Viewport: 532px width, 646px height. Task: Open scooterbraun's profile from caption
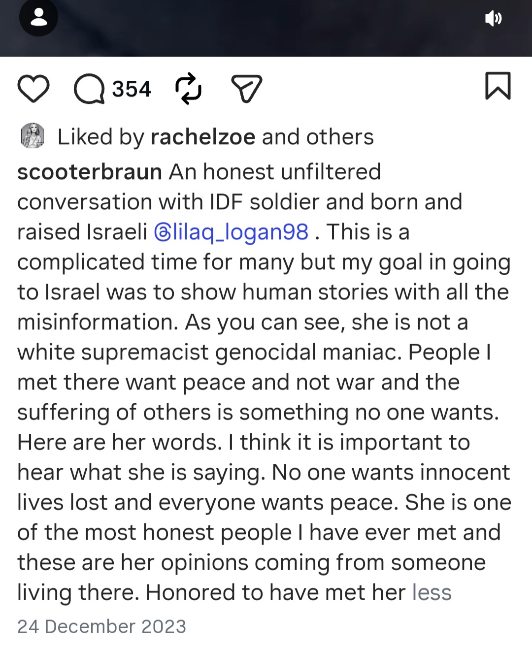click(x=90, y=172)
